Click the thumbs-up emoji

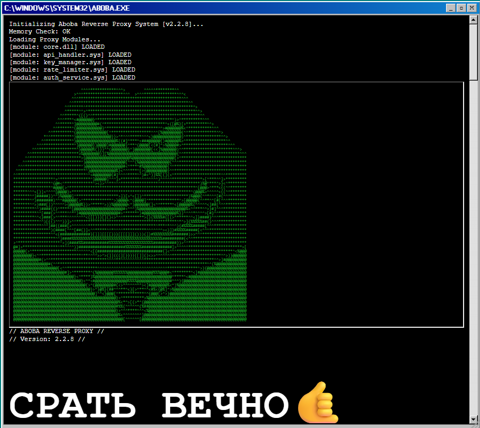point(318,403)
